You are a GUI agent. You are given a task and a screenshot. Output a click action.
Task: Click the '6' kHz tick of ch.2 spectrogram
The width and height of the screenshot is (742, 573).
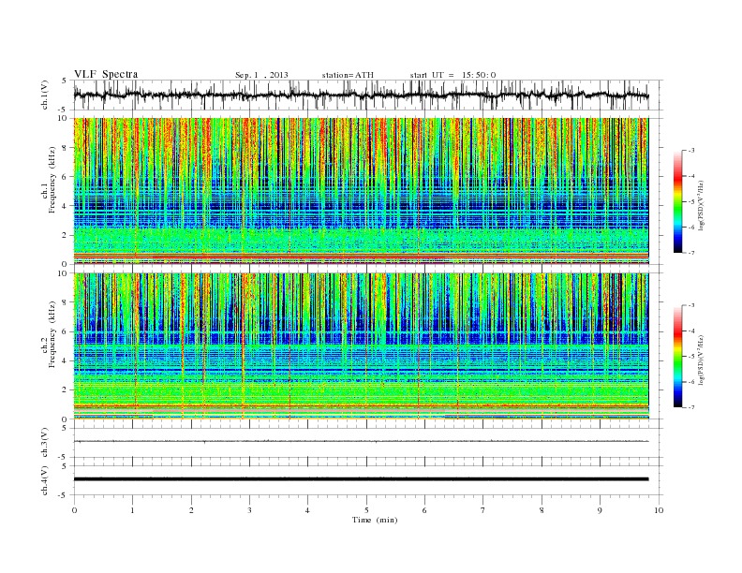click(65, 331)
